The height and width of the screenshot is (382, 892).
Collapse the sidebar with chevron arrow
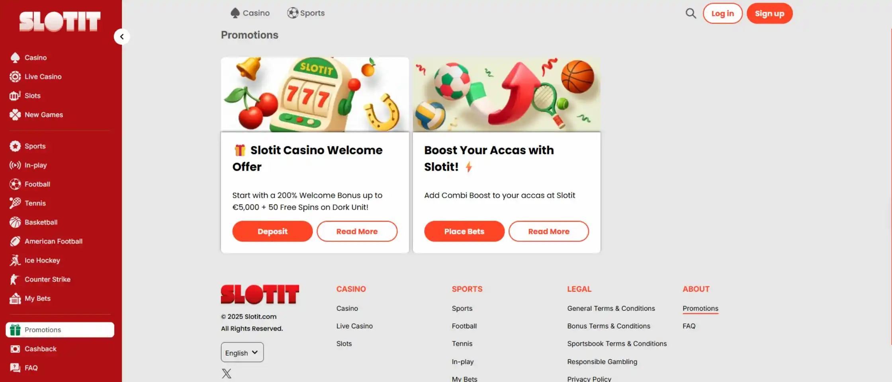tap(122, 37)
